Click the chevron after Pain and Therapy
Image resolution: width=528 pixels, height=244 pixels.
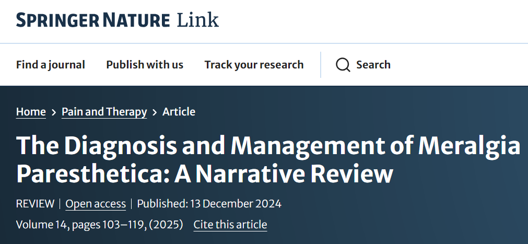coord(155,112)
